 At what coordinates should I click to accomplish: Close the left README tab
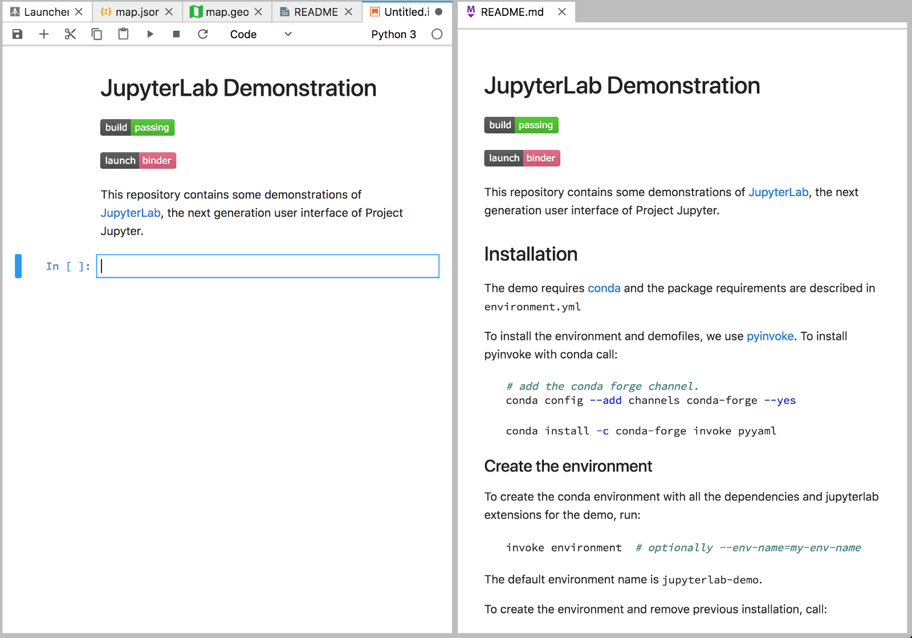(348, 12)
